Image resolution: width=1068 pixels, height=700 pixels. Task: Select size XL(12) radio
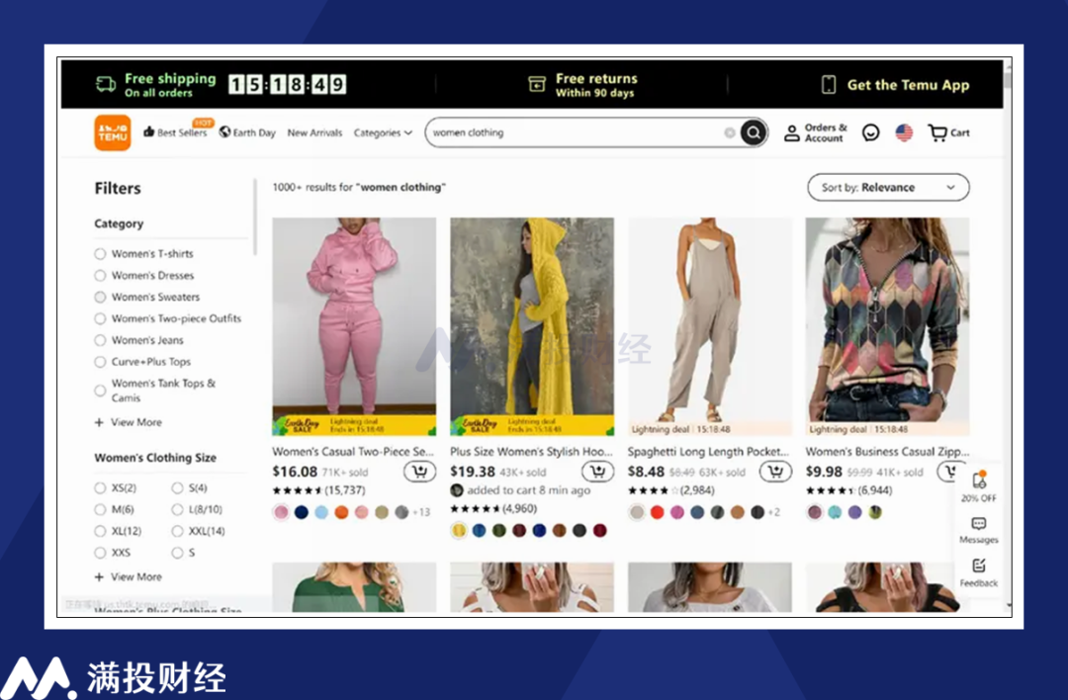tap(100, 531)
